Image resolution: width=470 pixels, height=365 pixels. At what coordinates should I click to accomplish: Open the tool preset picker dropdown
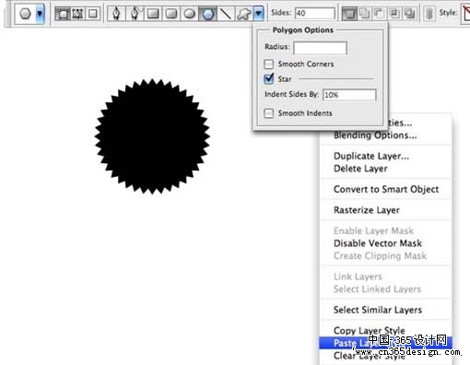click(40, 14)
